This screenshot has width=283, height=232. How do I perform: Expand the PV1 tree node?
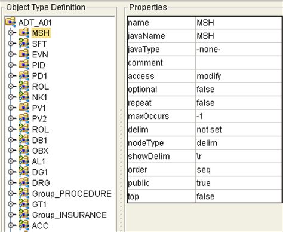(11, 108)
